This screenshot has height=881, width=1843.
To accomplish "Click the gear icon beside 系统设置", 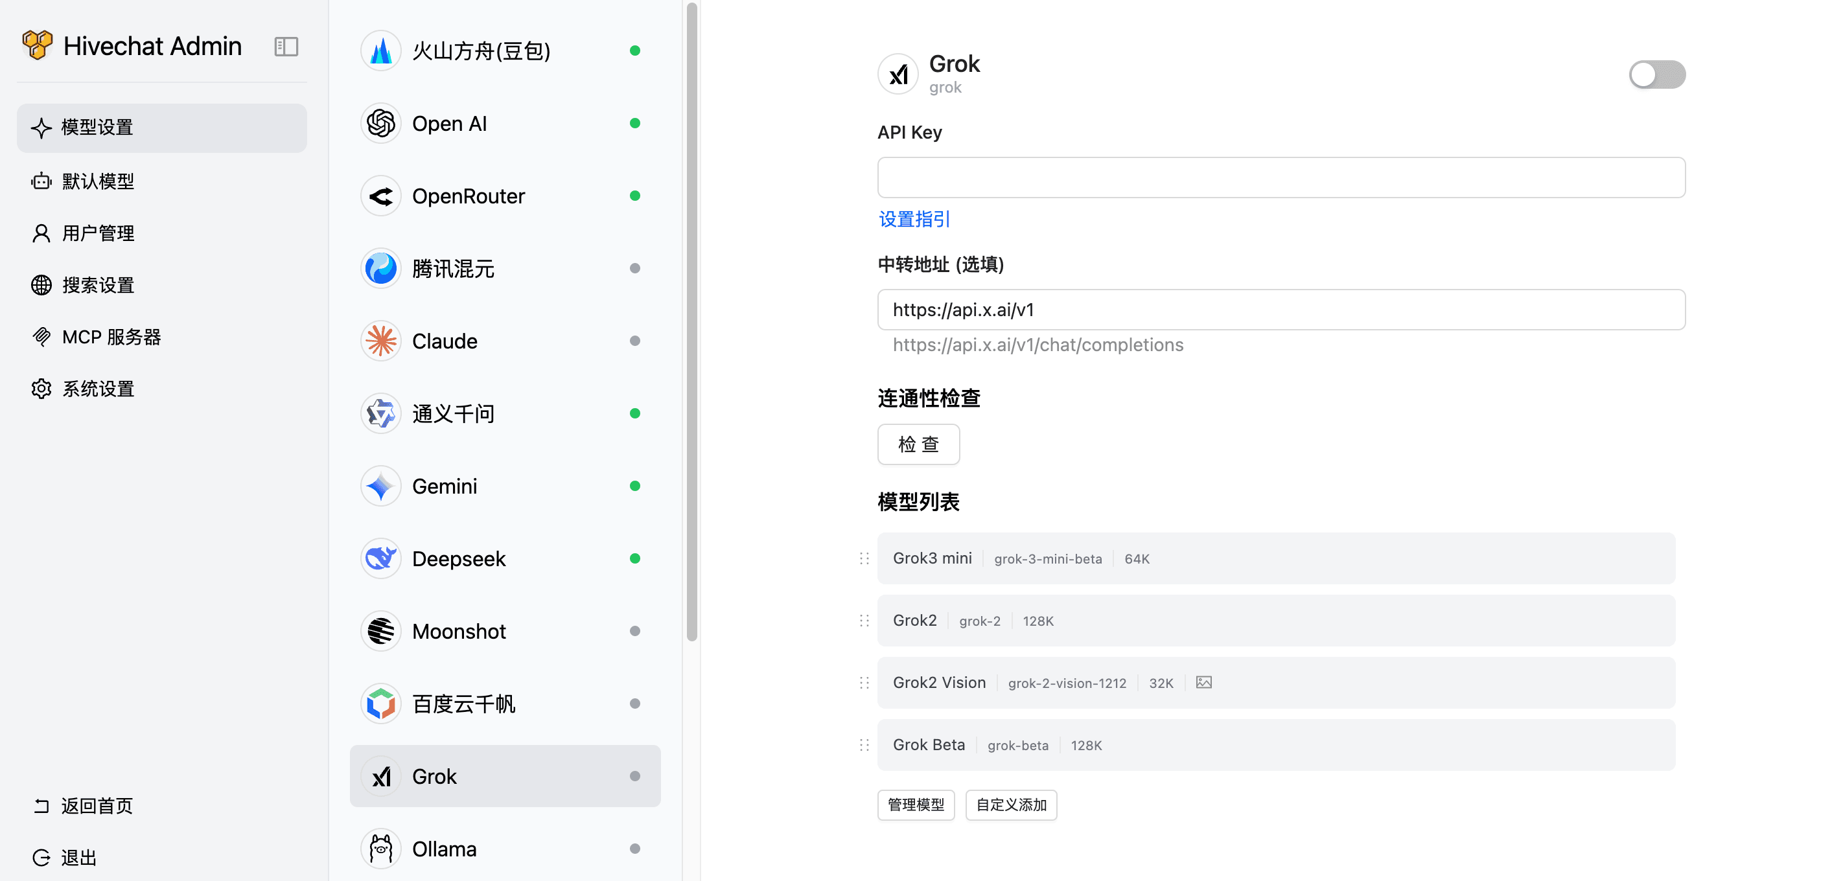I will (x=41, y=388).
